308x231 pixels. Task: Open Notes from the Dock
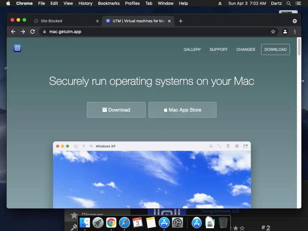[x=151, y=223]
